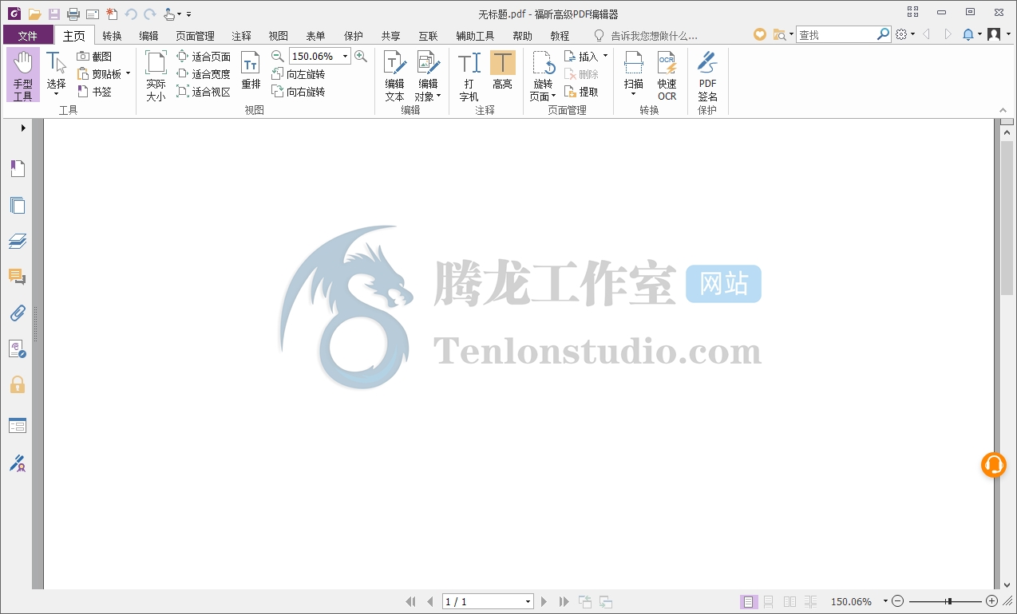Click the orange headset support icon

[x=993, y=465]
